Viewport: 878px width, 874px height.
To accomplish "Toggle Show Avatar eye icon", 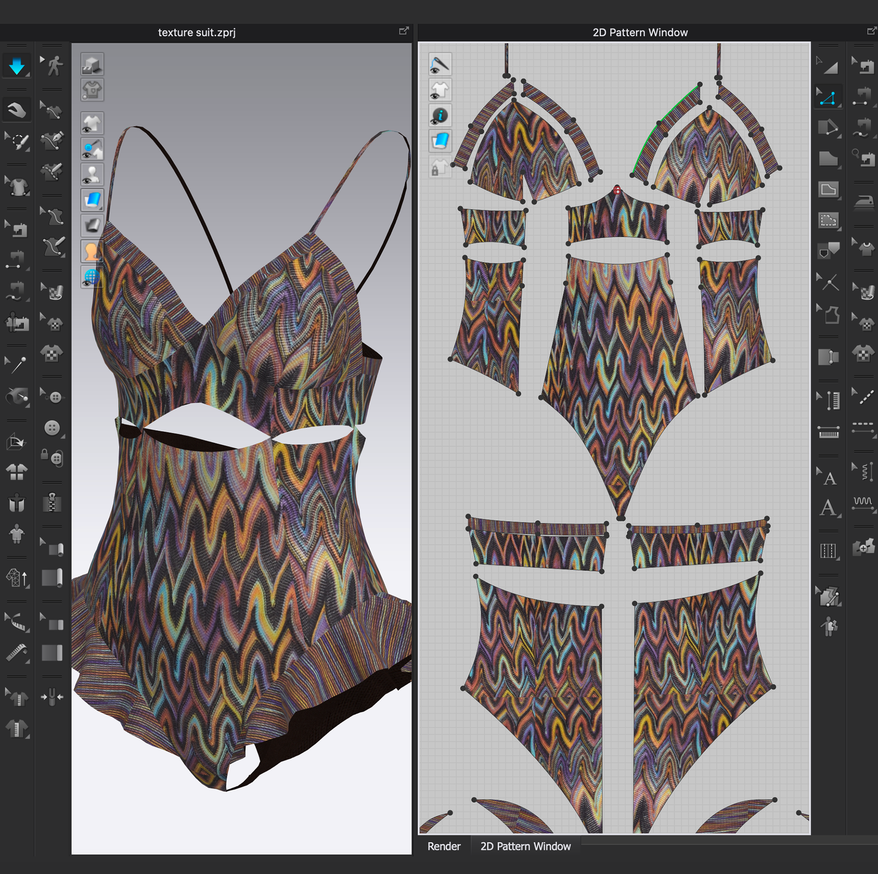I will point(92,174).
